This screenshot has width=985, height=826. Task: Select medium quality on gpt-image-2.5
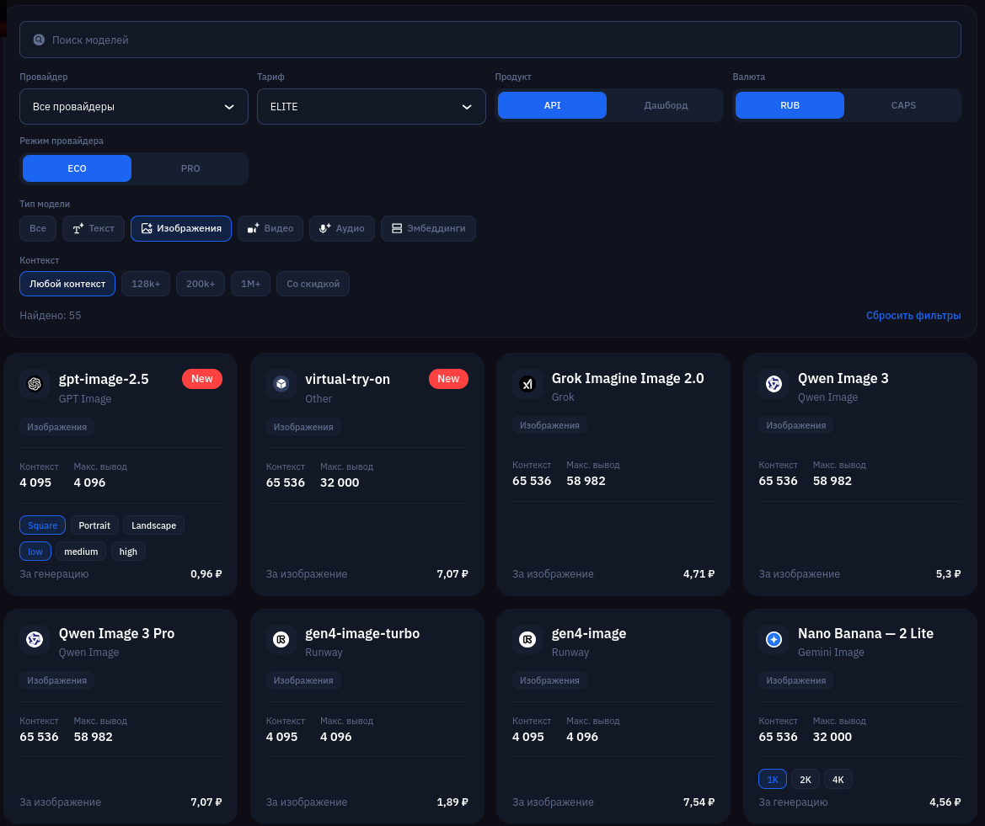point(81,552)
